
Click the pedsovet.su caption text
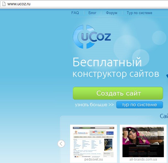pos(93,160)
